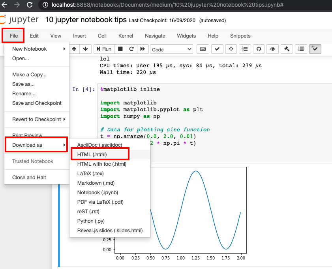Image resolution: width=332 pixels, height=269 pixels.
Task: Open the Snippets menu
Action: (240, 36)
